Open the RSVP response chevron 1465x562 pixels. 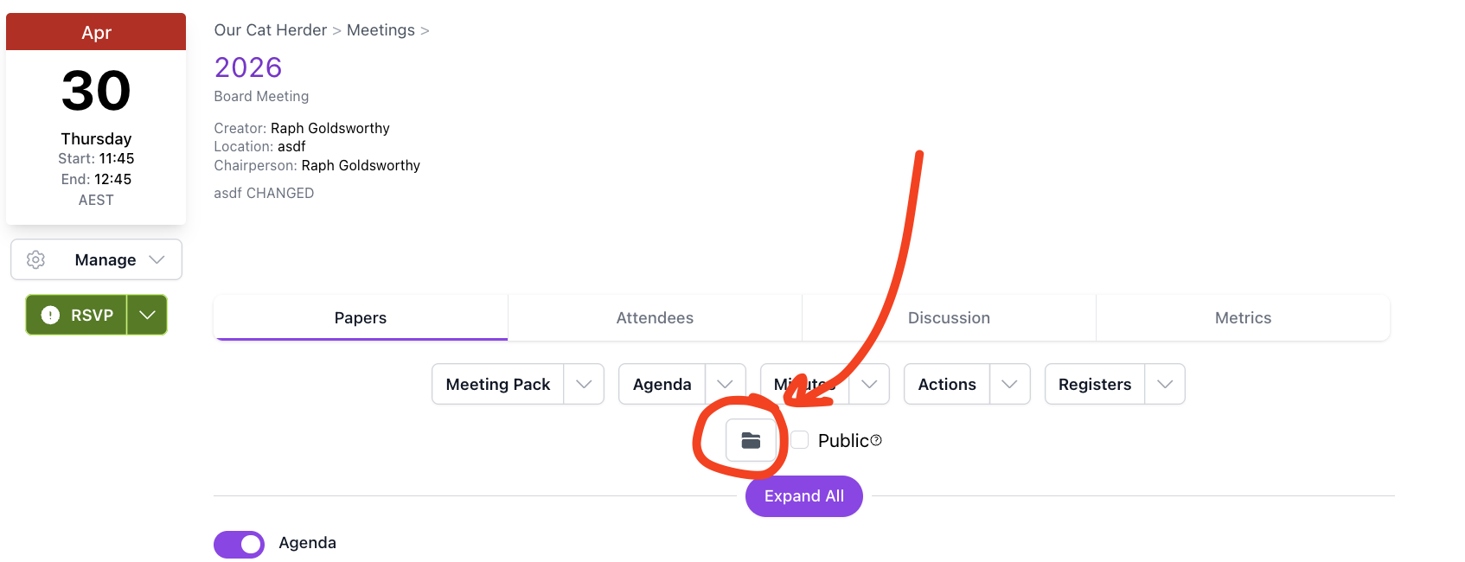[x=146, y=315]
